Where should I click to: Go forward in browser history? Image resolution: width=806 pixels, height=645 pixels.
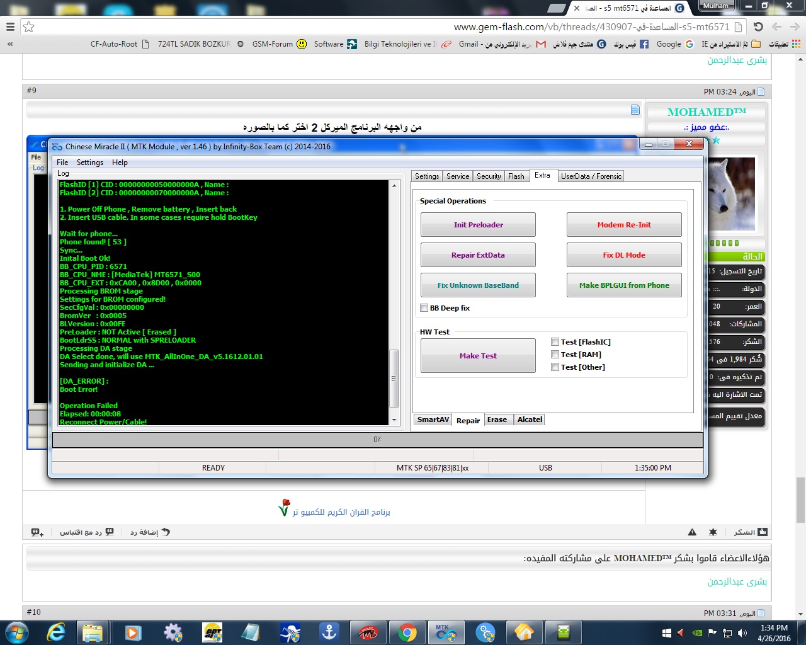(776, 27)
